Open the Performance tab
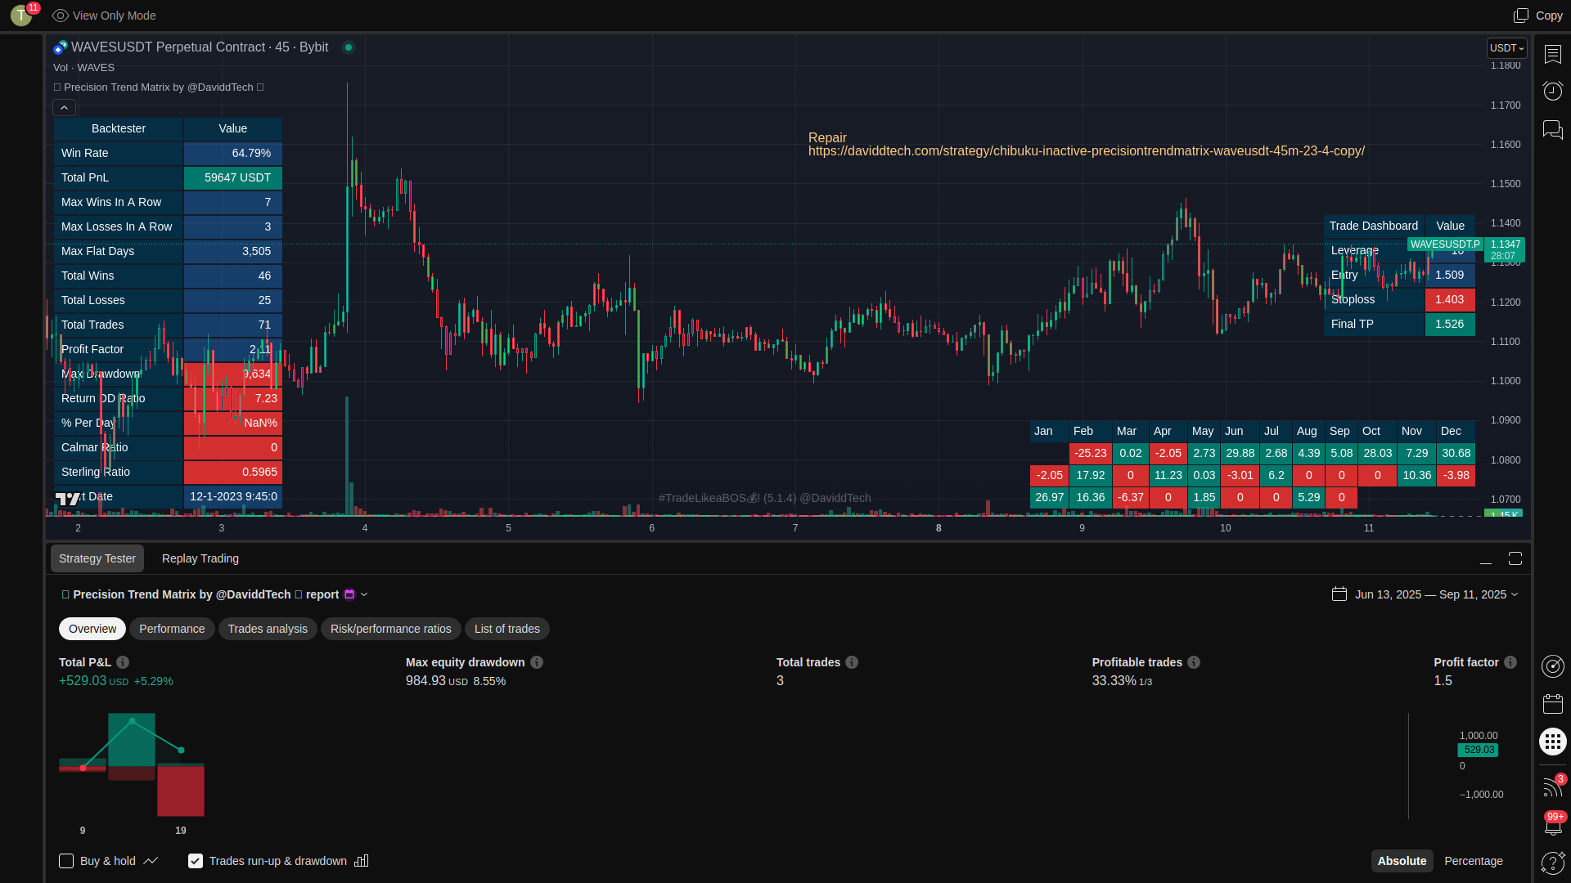This screenshot has width=1571, height=883. click(172, 629)
